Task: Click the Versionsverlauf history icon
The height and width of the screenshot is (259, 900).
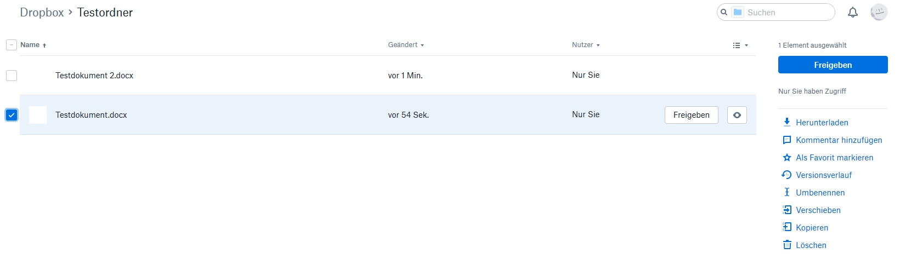Action: 787,175
